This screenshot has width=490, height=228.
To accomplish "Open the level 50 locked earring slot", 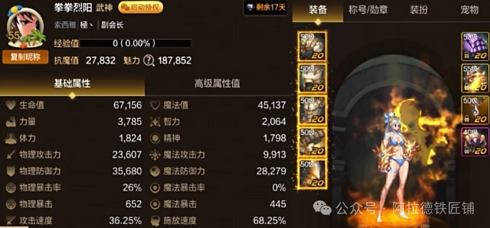I will (475, 110).
